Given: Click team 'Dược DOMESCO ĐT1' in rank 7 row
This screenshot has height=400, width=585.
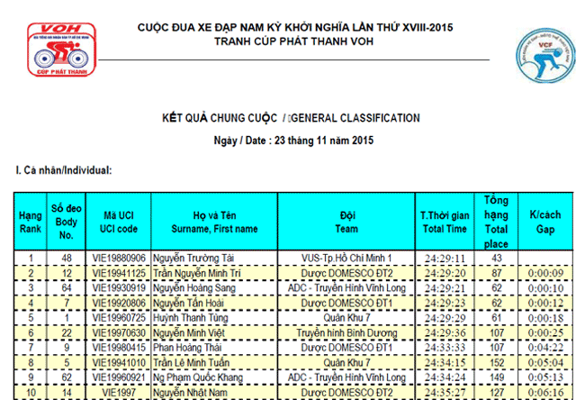Looking at the screenshot, I should tap(346, 348).
